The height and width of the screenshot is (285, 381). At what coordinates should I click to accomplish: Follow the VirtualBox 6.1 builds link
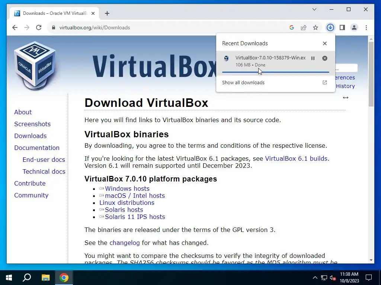(296, 158)
